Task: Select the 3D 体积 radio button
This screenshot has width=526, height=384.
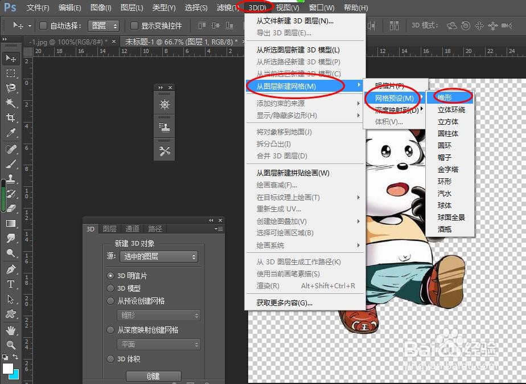Action: pos(110,359)
